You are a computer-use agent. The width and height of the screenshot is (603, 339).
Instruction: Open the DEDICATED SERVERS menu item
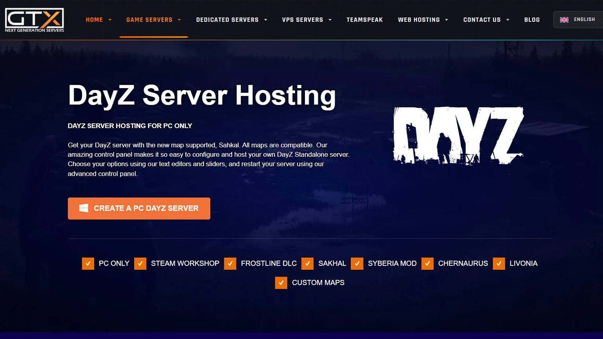227,20
